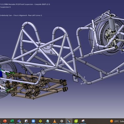Open PowerPoint from the taskbar
This screenshot has width=124, height=124.
5,121
